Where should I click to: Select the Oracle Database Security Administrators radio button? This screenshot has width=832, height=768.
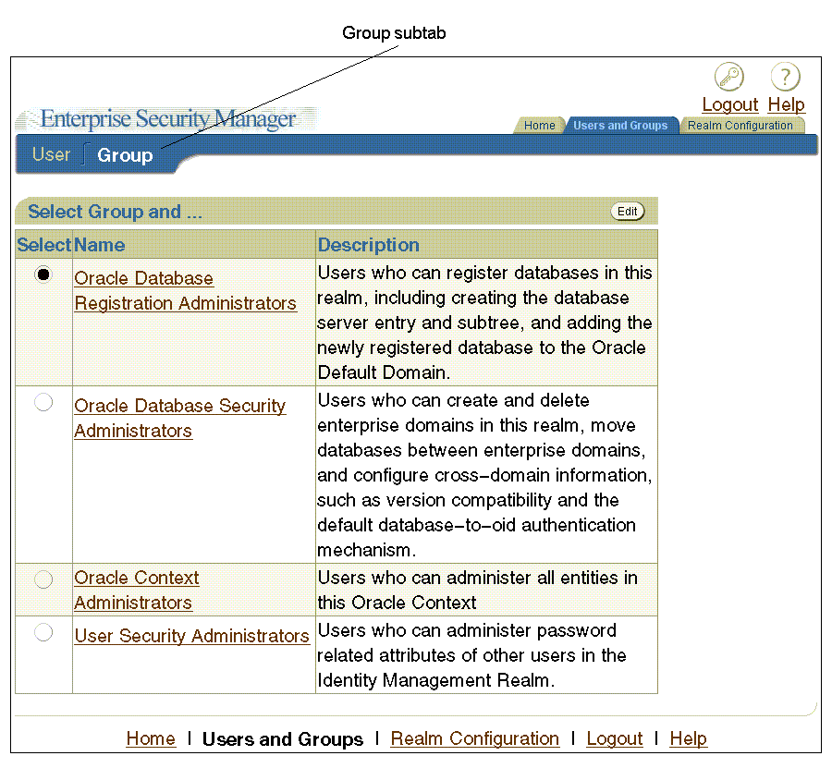43,401
